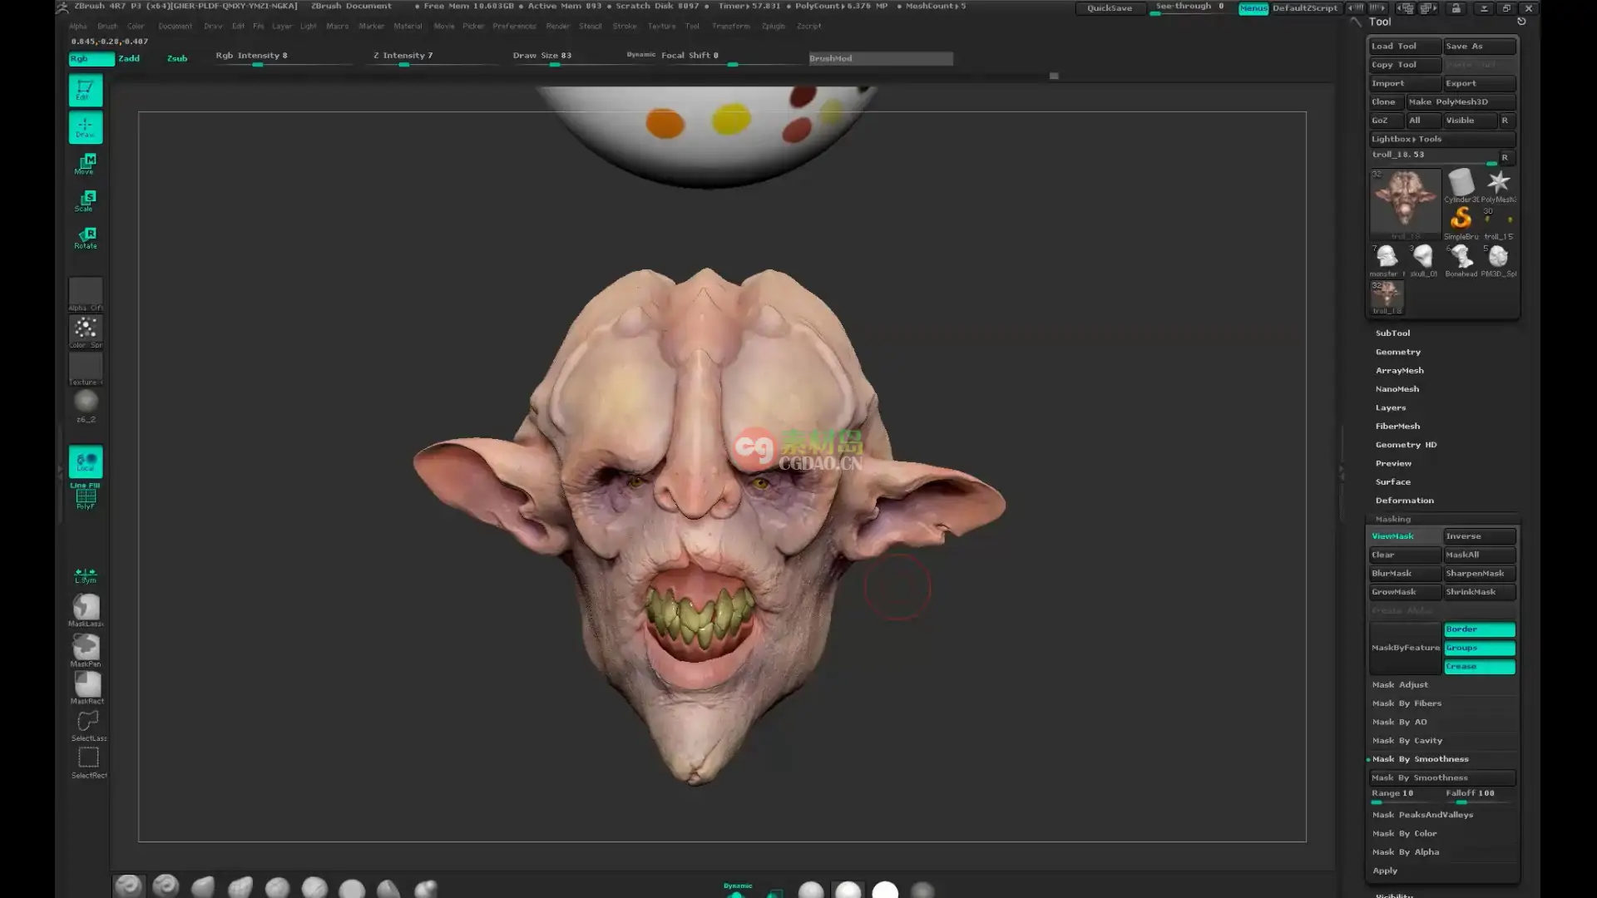Select the SelectRect brush
Image resolution: width=1597 pixels, height=898 pixels.
[x=88, y=762]
